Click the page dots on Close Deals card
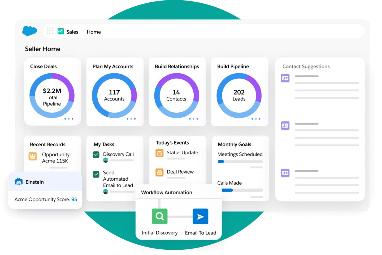 [69, 119]
